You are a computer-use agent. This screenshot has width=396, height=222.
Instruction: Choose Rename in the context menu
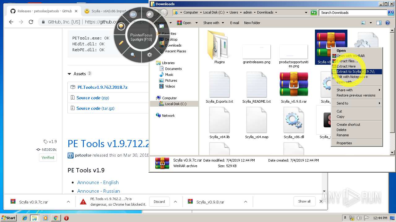357,135
